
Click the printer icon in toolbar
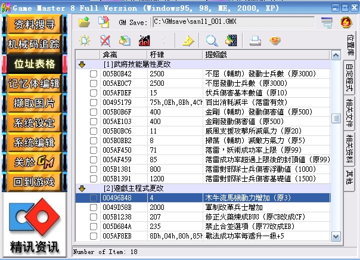(x=255, y=41)
